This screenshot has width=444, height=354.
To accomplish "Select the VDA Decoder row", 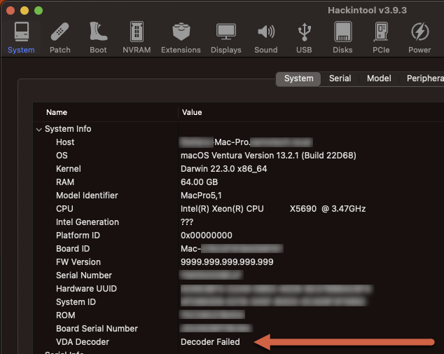I will pyautogui.click(x=238, y=342).
